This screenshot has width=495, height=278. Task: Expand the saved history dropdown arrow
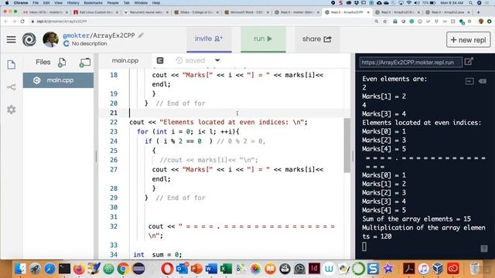[x=217, y=60]
